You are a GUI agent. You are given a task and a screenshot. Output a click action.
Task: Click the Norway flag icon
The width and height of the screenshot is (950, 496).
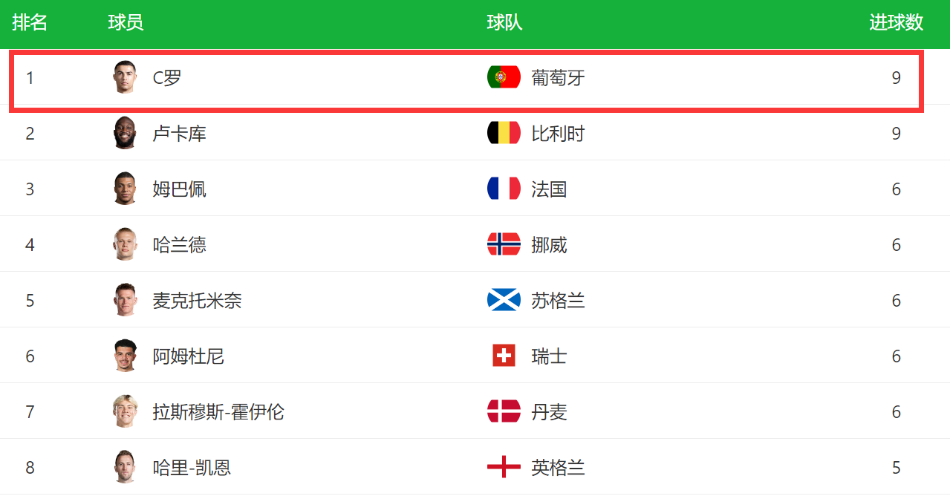pyautogui.click(x=504, y=244)
